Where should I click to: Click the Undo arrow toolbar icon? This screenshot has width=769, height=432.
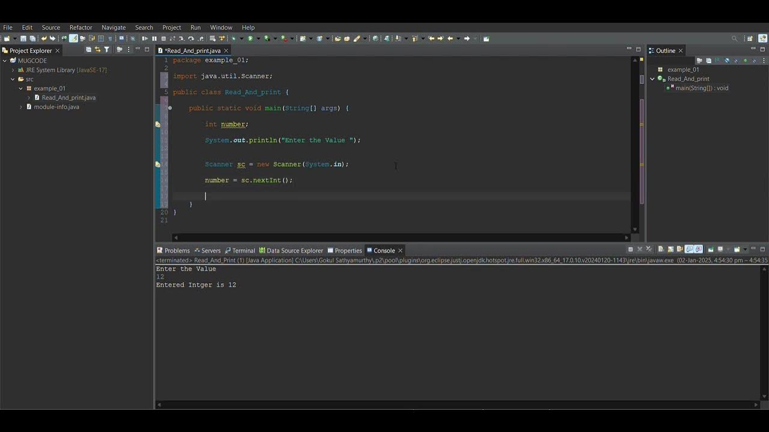pos(44,38)
